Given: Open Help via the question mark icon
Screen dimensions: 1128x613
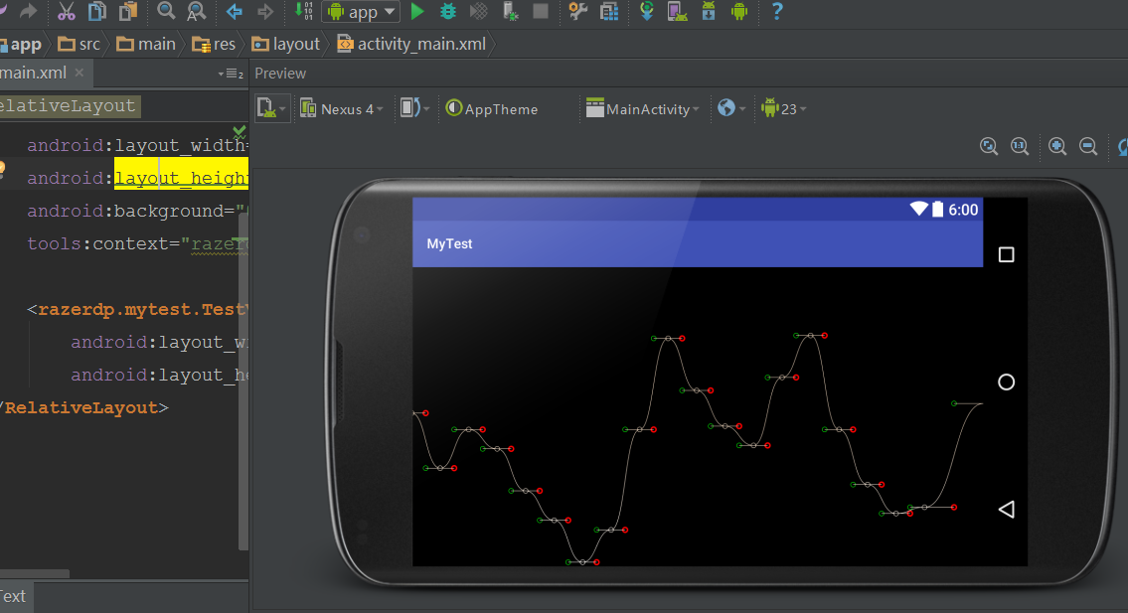Looking at the screenshot, I should pyautogui.click(x=777, y=11).
